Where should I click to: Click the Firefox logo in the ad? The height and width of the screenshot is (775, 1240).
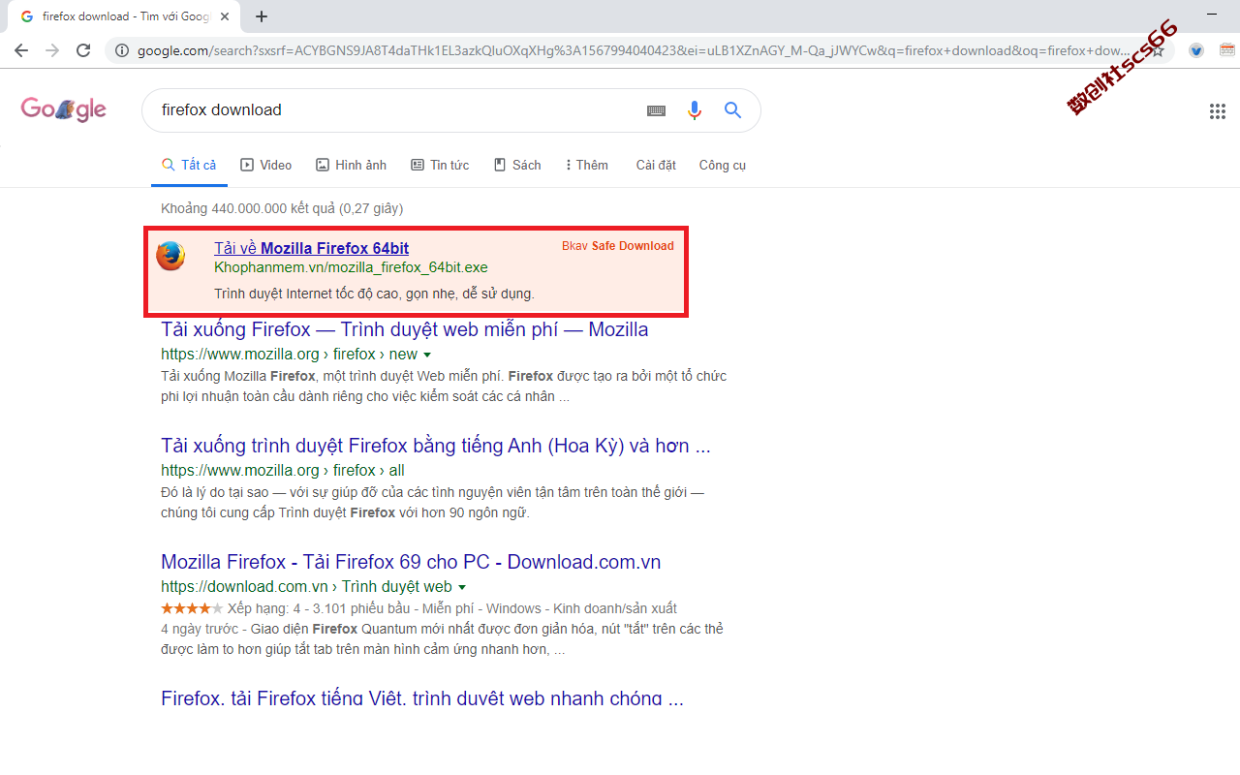tap(170, 256)
